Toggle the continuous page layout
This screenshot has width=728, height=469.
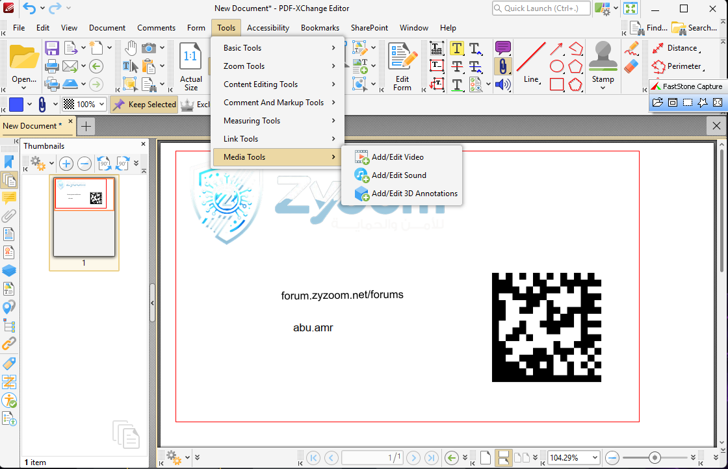(503, 458)
